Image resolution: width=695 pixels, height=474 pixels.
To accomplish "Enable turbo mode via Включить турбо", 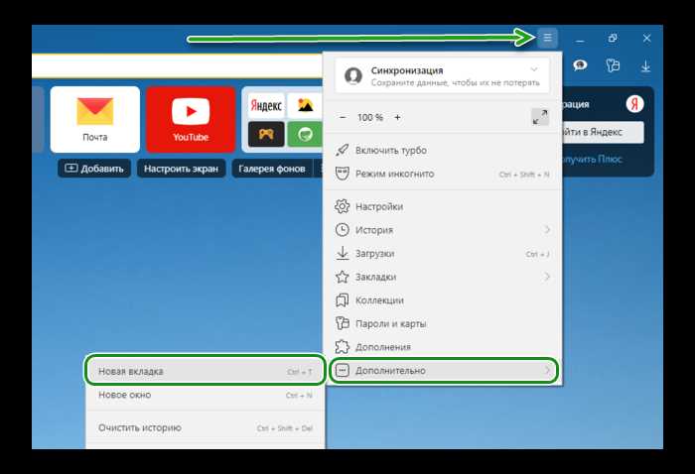I will click(391, 150).
